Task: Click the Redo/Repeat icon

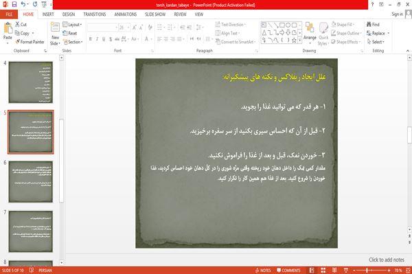Action: (x=35, y=4)
